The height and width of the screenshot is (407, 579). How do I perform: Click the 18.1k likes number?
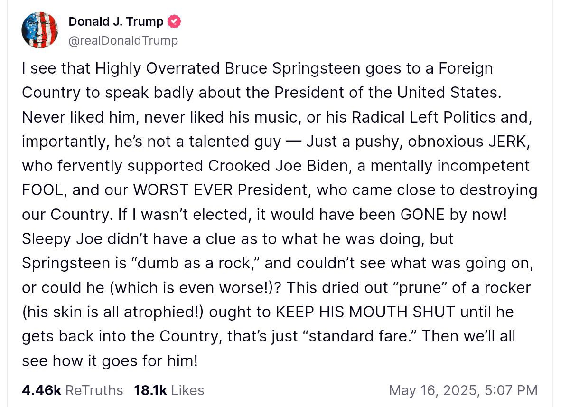tap(150, 390)
